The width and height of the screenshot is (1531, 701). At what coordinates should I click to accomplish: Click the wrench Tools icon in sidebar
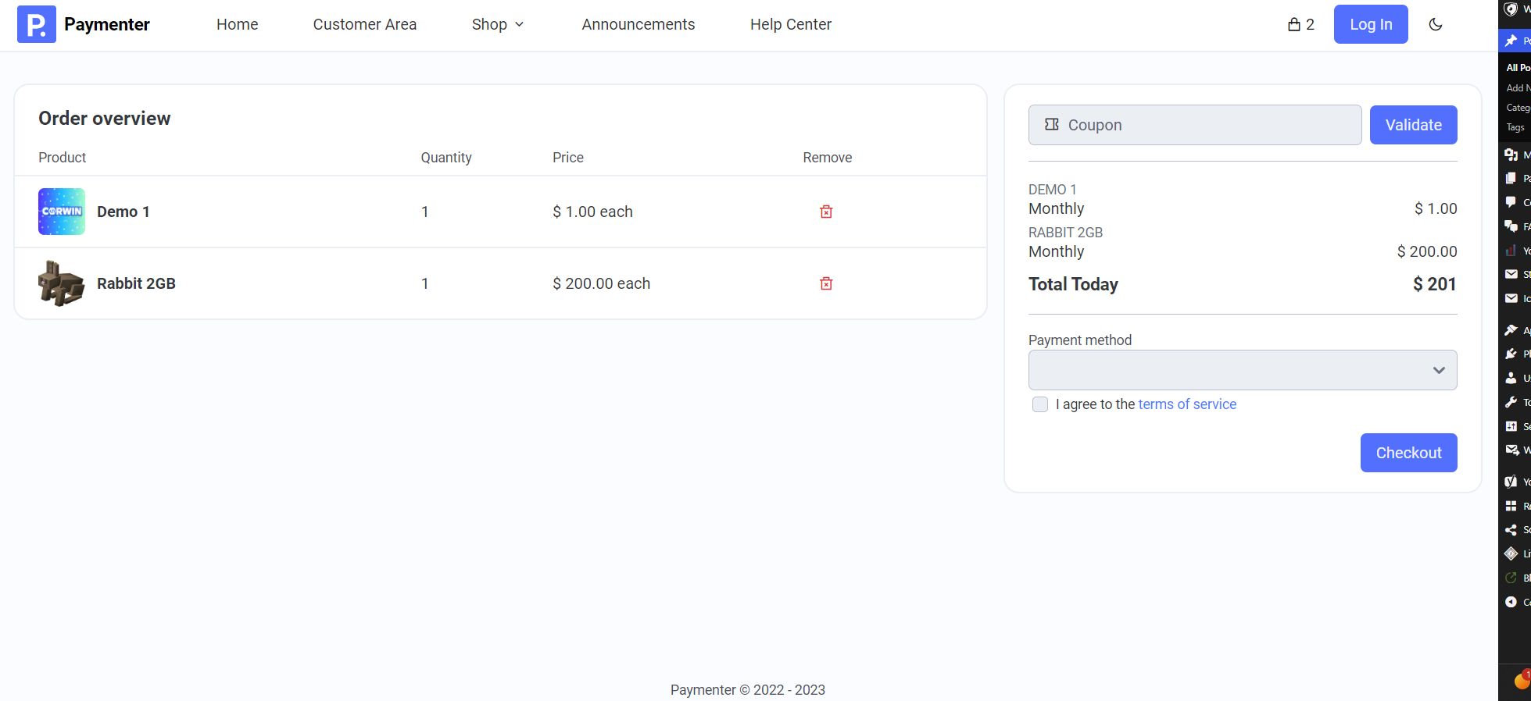pos(1511,402)
